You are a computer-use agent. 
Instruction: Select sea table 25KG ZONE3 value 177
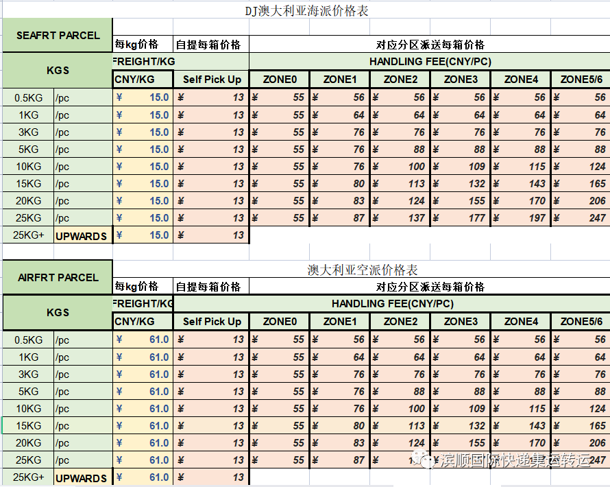(x=460, y=217)
